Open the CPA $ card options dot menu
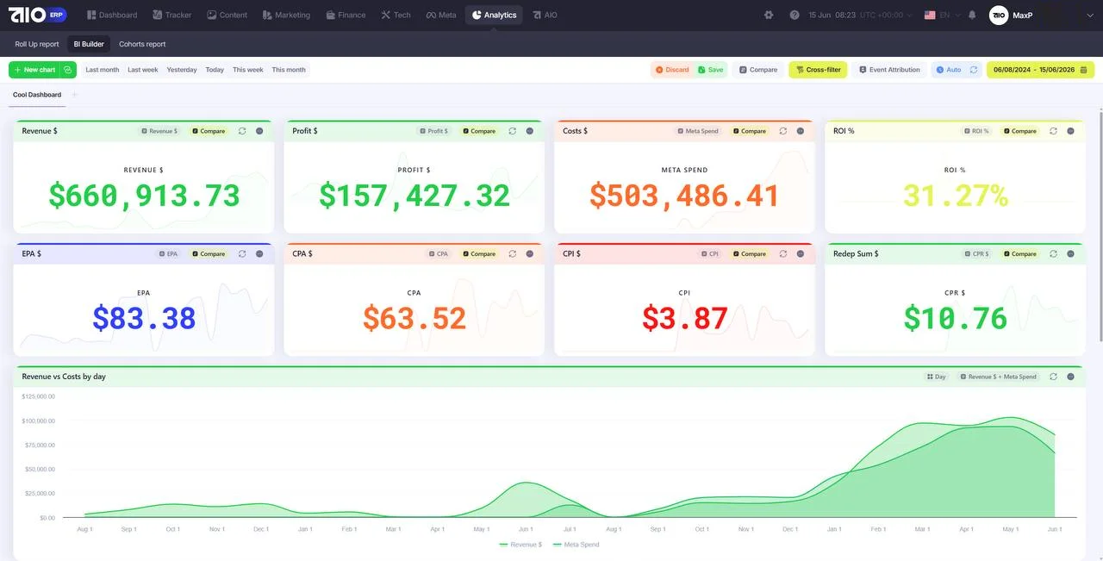Viewport: 1103px width, 561px height. click(x=530, y=254)
